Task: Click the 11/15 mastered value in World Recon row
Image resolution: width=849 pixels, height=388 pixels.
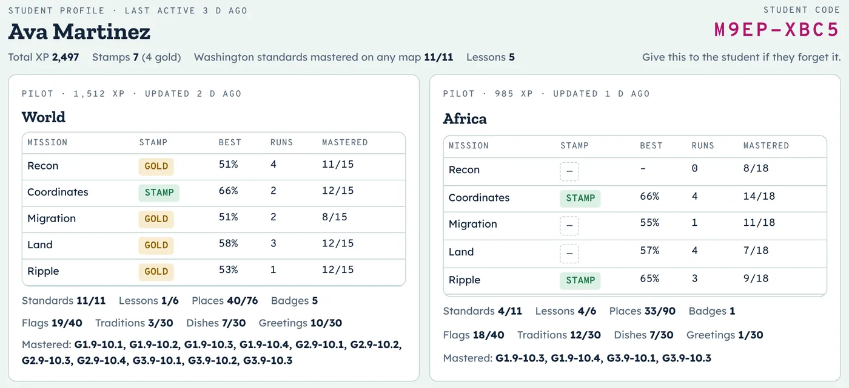Action: [338, 165]
